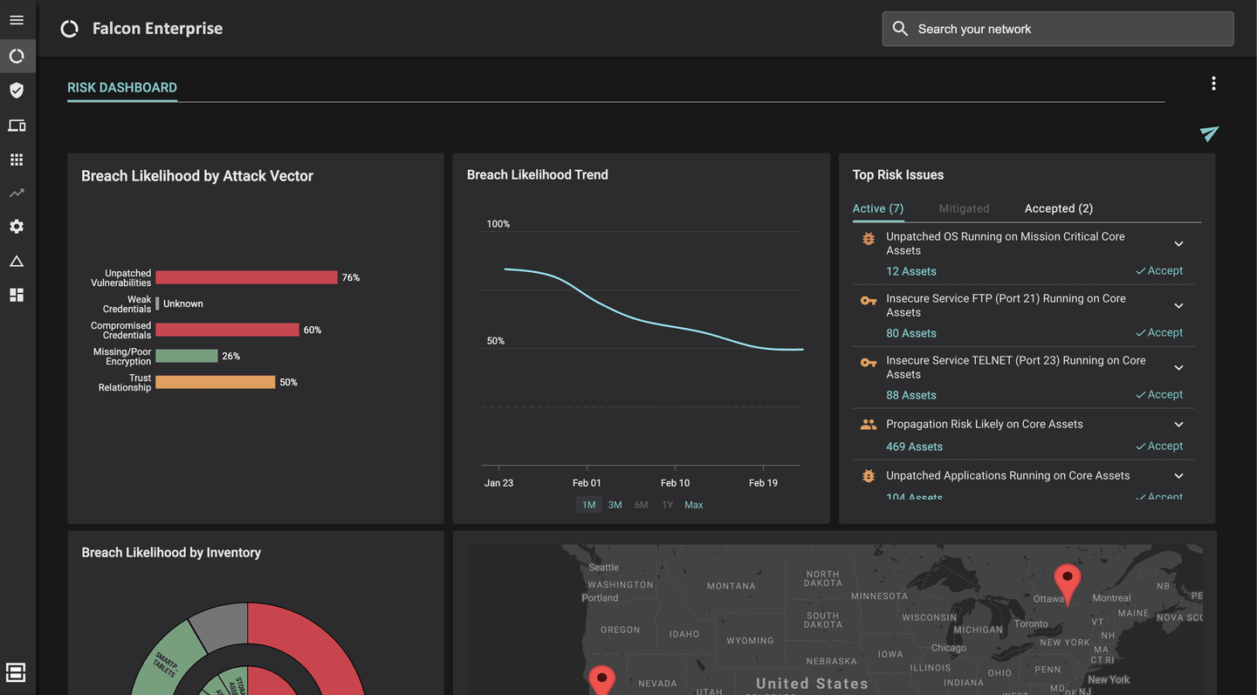Click the circular Falcon dashboard sidebar icon
Screen dimensions: 1257x695
click(x=17, y=56)
